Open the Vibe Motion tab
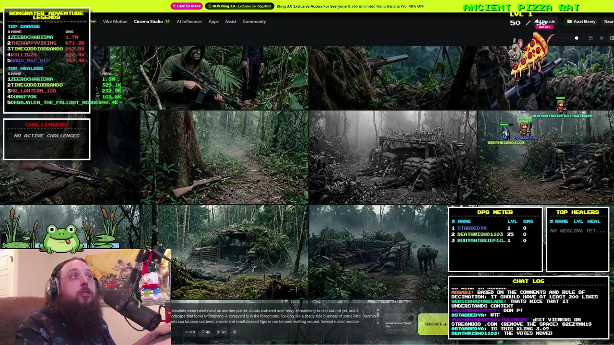The width and height of the screenshot is (614, 345). point(115,22)
